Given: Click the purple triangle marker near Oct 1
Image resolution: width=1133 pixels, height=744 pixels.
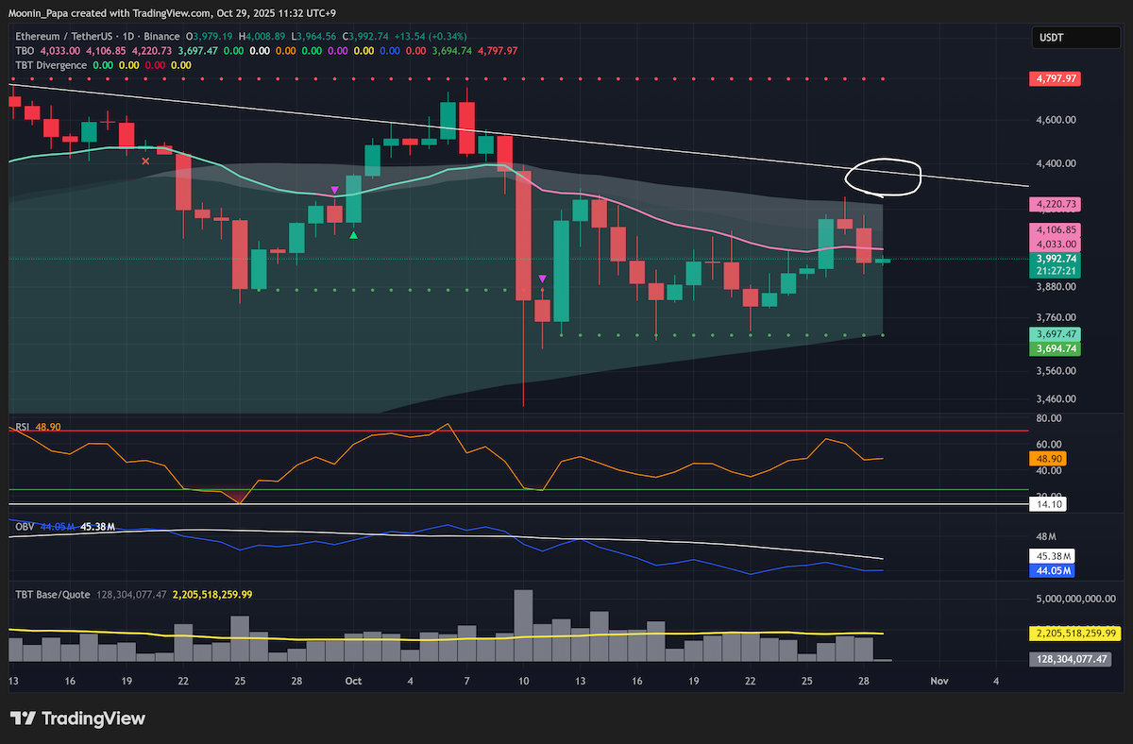Looking at the screenshot, I should coord(334,191).
